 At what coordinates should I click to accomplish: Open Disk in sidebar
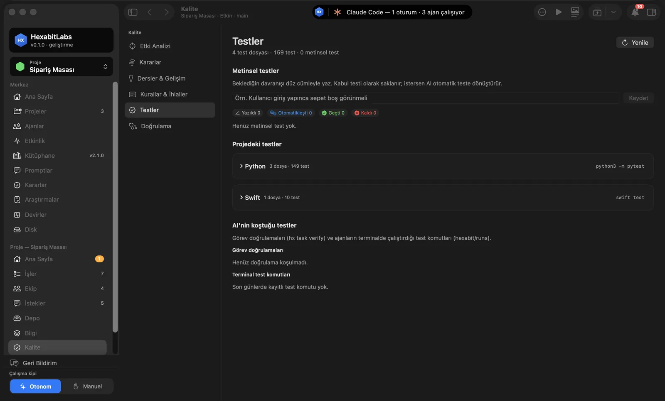pyautogui.click(x=58, y=230)
